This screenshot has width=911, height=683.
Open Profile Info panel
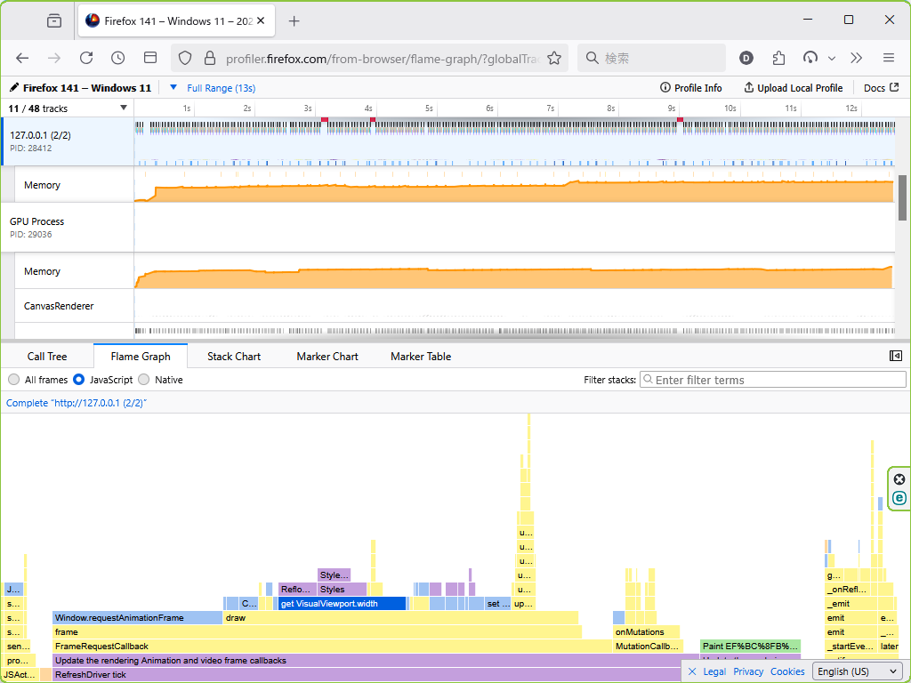[690, 88]
